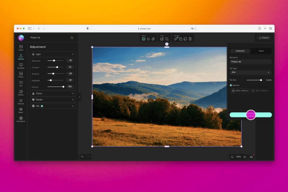The image size is (288, 192).
Task: Collapse the Adjustment side panel arrow
Action: coord(79,97)
